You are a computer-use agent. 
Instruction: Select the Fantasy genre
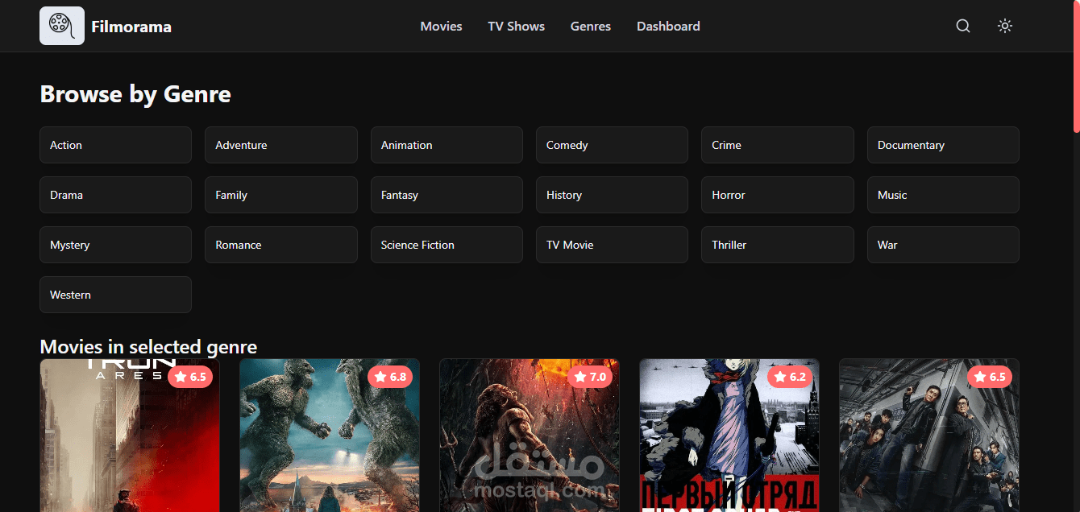pyautogui.click(x=447, y=195)
